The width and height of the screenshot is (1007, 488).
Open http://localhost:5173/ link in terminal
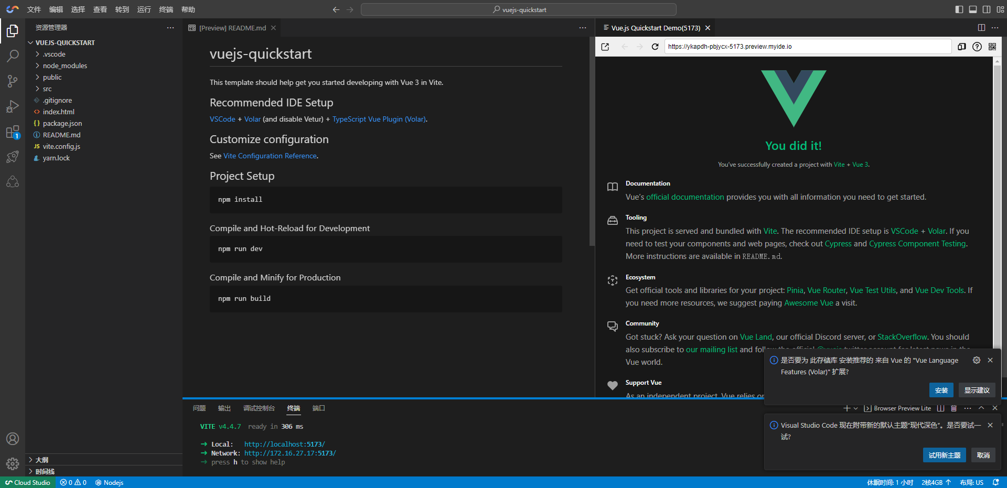tap(285, 444)
